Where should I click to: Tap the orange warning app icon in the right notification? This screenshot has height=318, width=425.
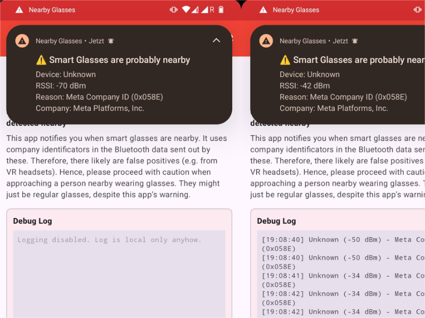[266, 41]
